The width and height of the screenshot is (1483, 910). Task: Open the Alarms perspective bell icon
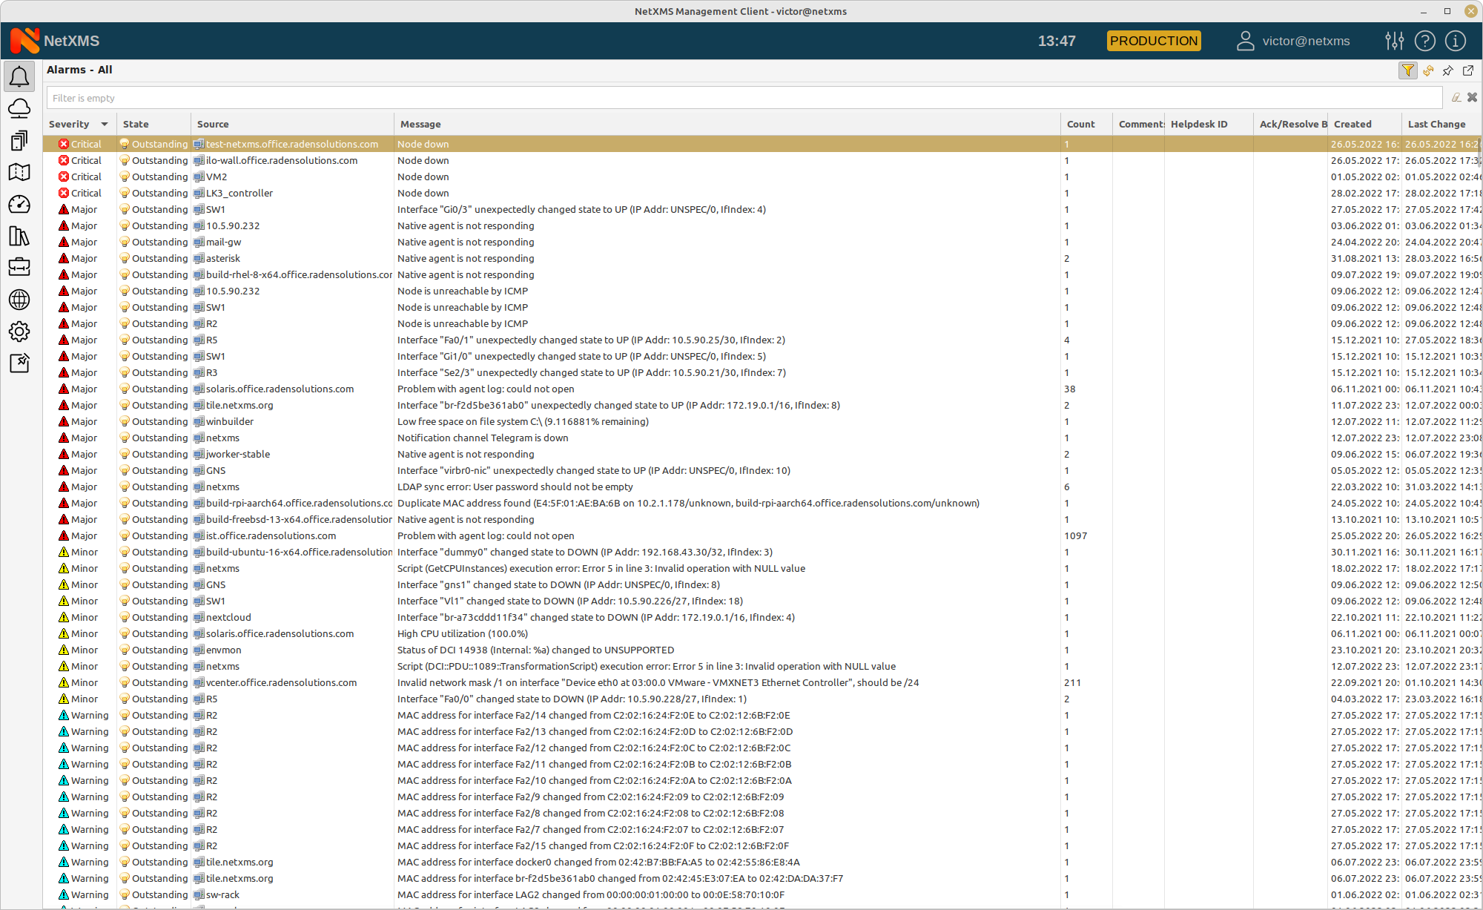pos(19,77)
